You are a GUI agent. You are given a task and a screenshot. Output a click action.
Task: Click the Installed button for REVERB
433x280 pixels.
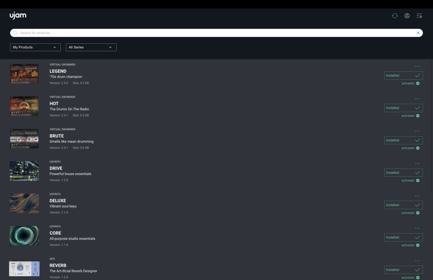[x=403, y=270]
